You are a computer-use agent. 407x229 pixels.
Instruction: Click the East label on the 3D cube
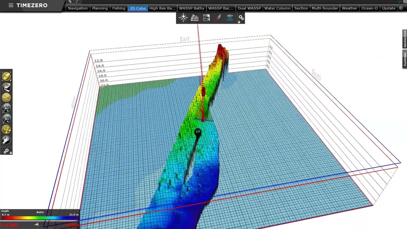click(x=184, y=39)
